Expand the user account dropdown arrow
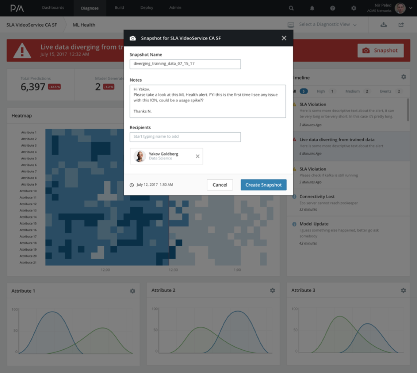Screen dimensions: 417x373 click(411, 8)
